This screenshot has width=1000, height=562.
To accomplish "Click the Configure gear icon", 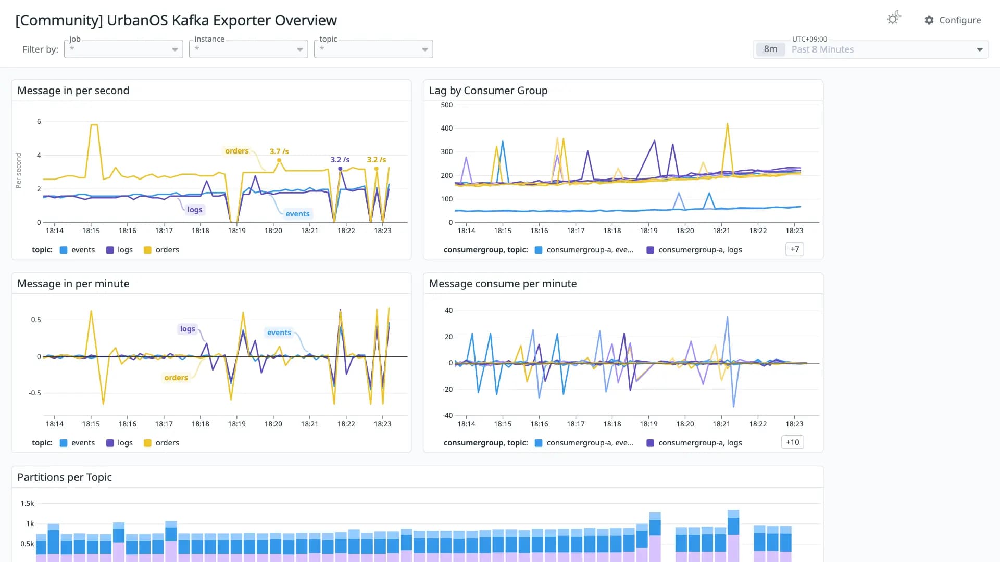I will pyautogui.click(x=929, y=20).
